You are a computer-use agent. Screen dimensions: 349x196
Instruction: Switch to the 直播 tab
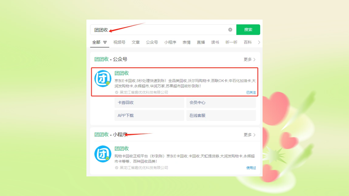click(201, 42)
